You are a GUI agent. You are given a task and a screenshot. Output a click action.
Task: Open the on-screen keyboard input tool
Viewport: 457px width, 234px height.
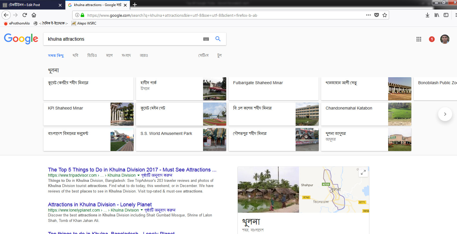(x=206, y=39)
